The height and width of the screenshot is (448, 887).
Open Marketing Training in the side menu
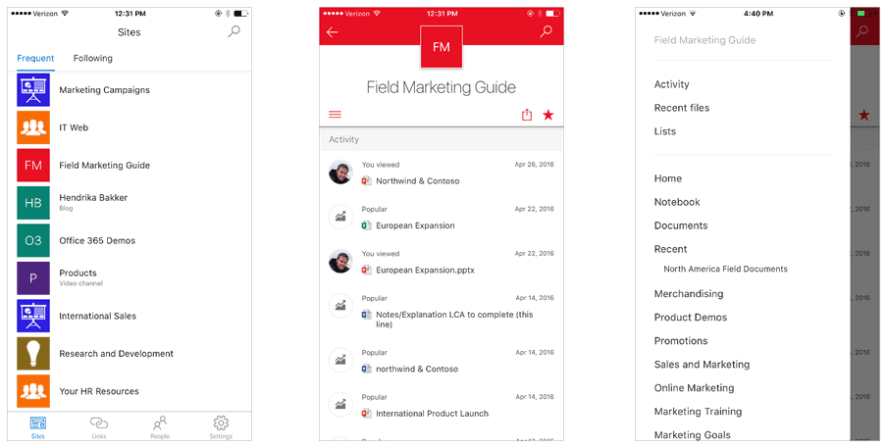click(x=698, y=412)
